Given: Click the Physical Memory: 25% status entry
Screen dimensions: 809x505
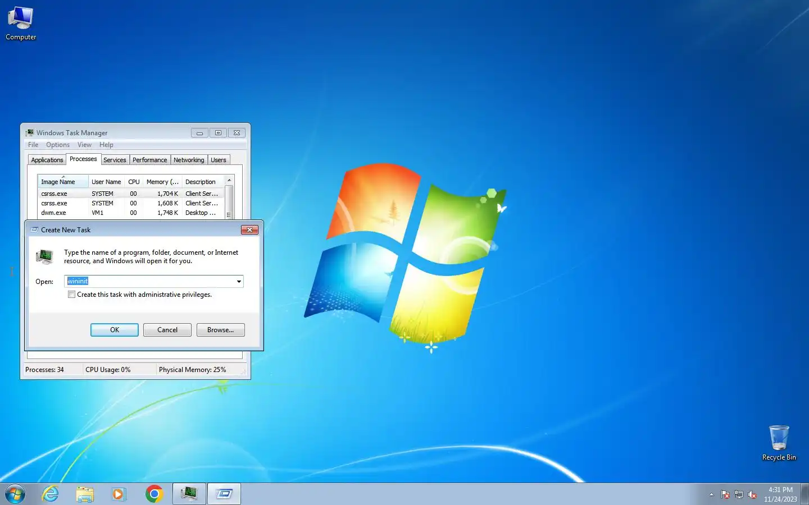Looking at the screenshot, I should tap(193, 370).
